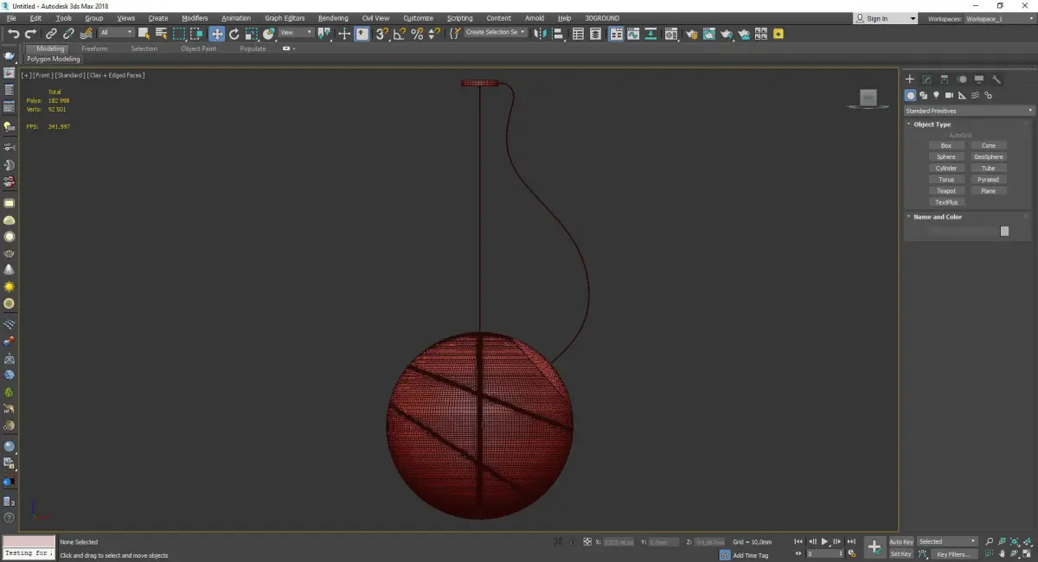Toggle the 3D Snaps button
This screenshot has height=562, width=1038.
click(381, 34)
